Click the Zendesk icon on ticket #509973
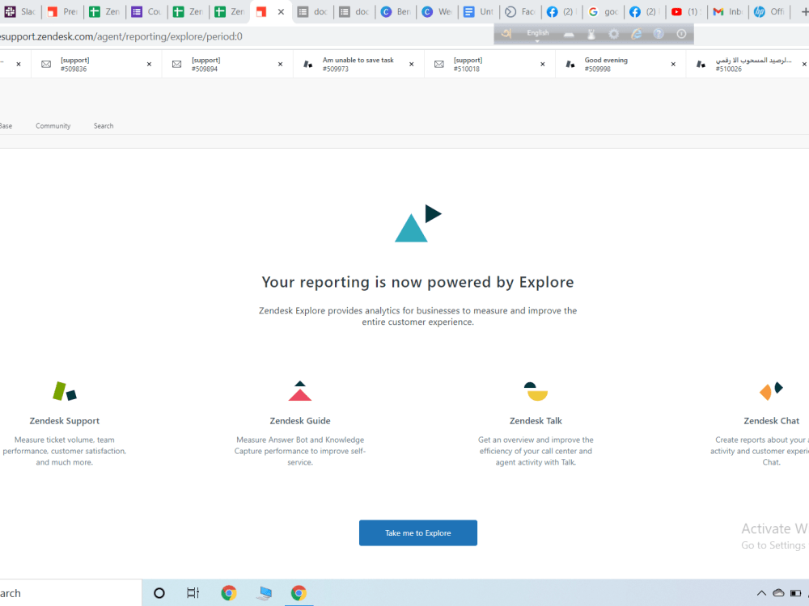Screen dimensions: 809x606 click(x=308, y=65)
